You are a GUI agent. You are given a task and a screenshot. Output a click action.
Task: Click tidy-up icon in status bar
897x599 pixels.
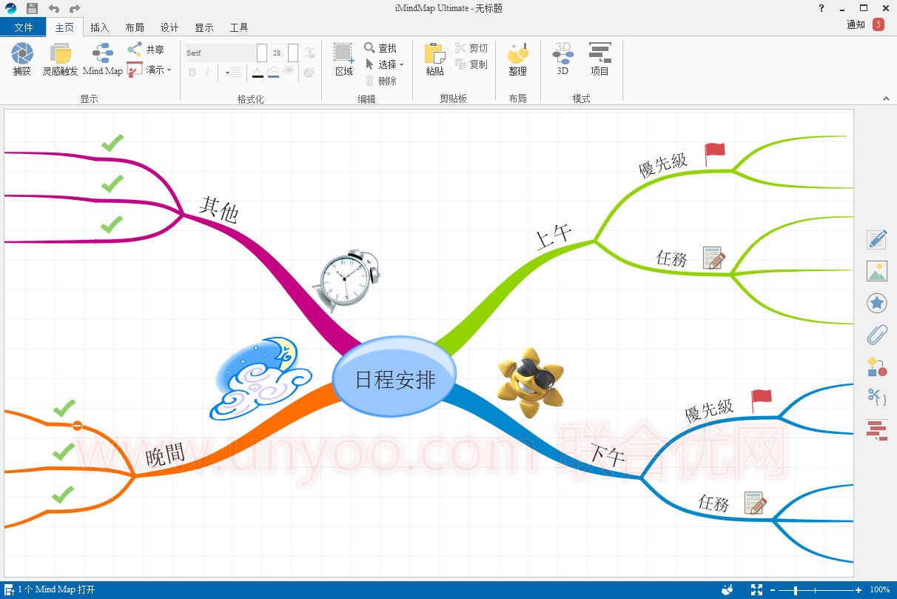tap(728, 590)
